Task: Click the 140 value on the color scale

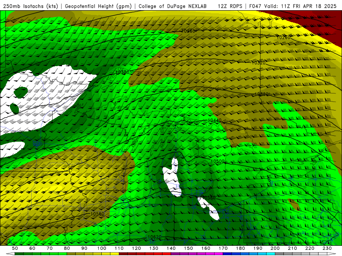Action: 171,248
